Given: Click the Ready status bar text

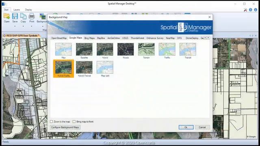Looking at the screenshot, I should (x=6, y=142).
